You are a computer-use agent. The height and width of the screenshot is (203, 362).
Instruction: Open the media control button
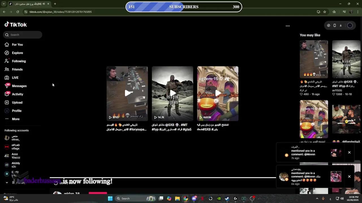[344, 12]
